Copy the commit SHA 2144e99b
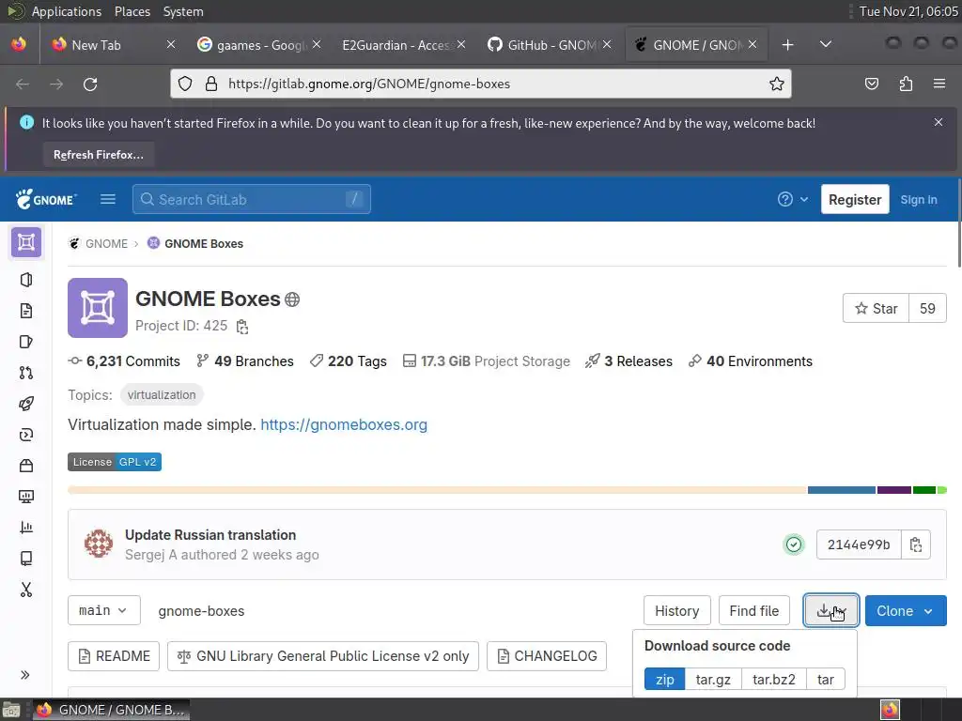This screenshot has width=962, height=721. 916,545
